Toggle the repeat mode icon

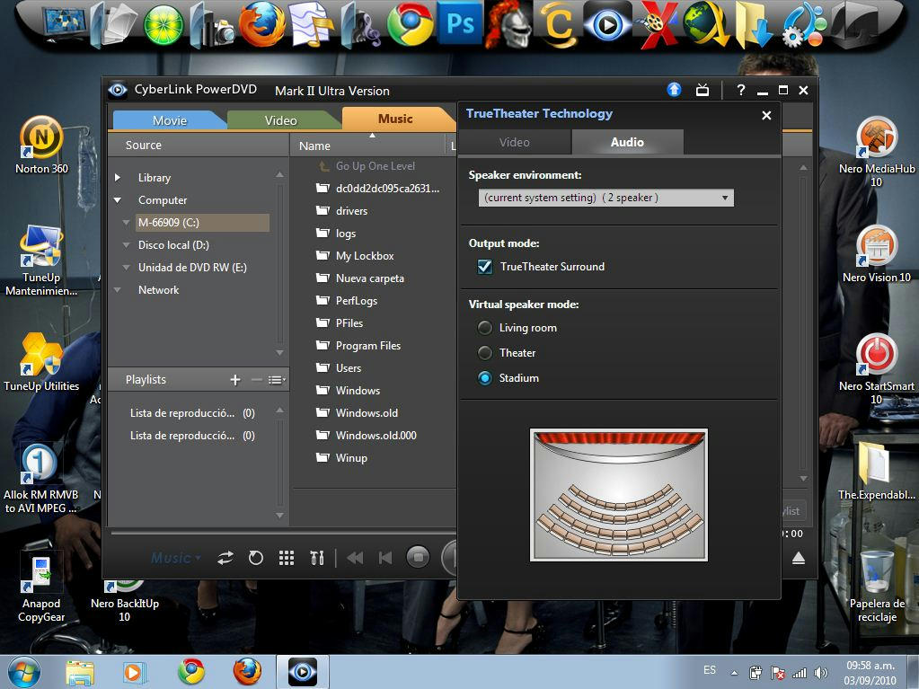(x=255, y=558)
